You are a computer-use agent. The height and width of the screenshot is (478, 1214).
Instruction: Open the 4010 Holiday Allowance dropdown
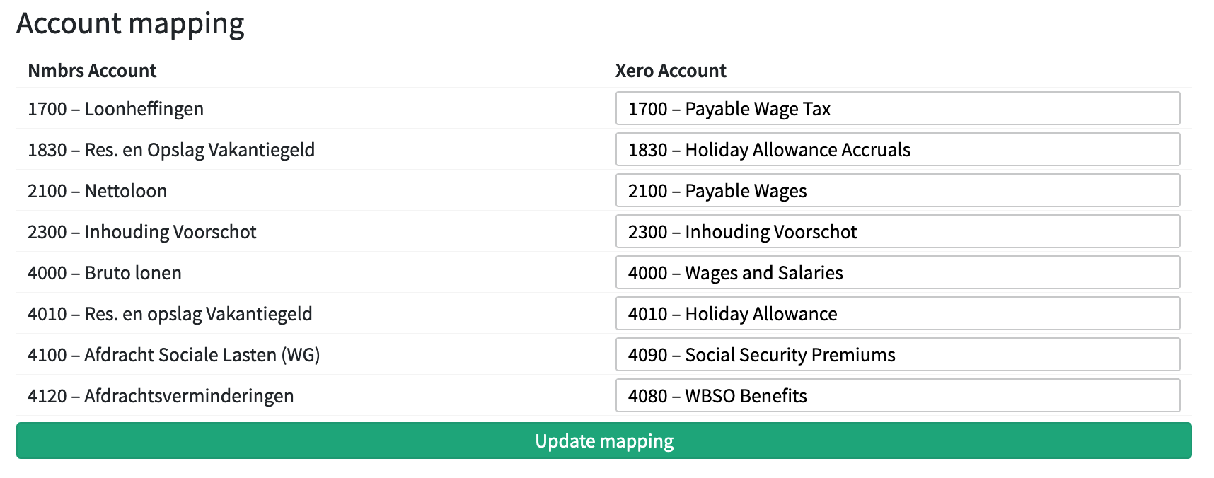point(897,314)
